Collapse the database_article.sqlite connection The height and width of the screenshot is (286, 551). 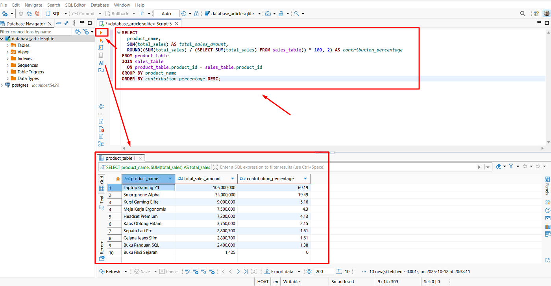click(2, 39)
